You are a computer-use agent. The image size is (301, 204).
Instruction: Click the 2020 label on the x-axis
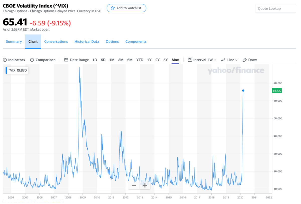[x=240, y=197]
